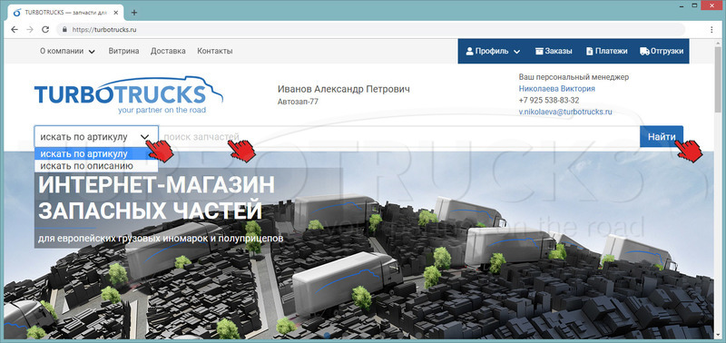Click the поиск запчастей search field
Image resolution: width=726 pixels, height=343 pixels.
coord(399,136)
